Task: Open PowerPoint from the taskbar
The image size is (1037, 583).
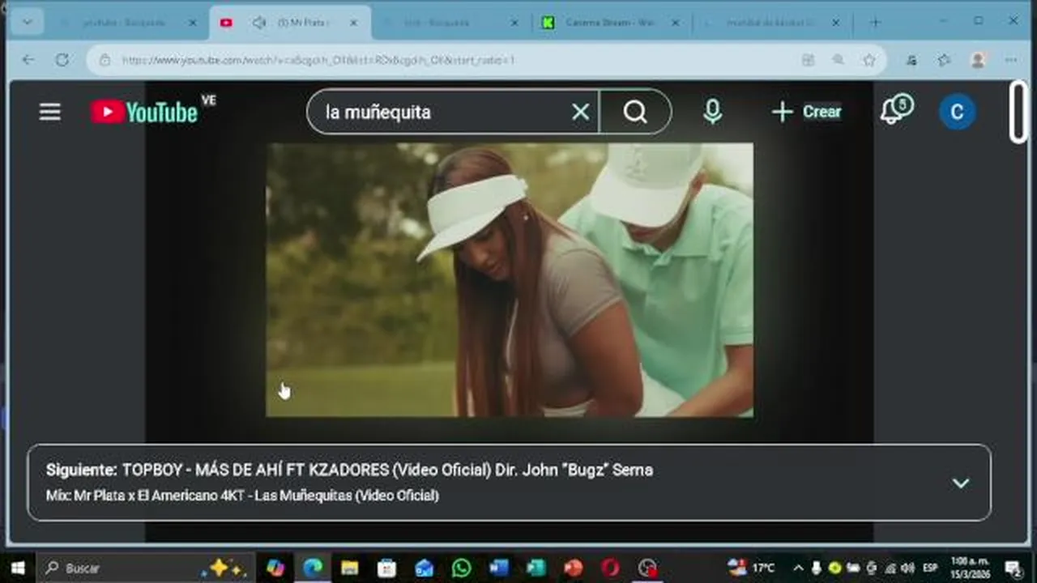Action: tap(573, 568)
